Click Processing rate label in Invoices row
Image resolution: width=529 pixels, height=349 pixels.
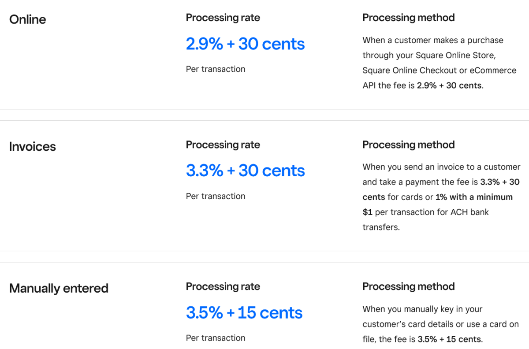(x=223, y=145)
